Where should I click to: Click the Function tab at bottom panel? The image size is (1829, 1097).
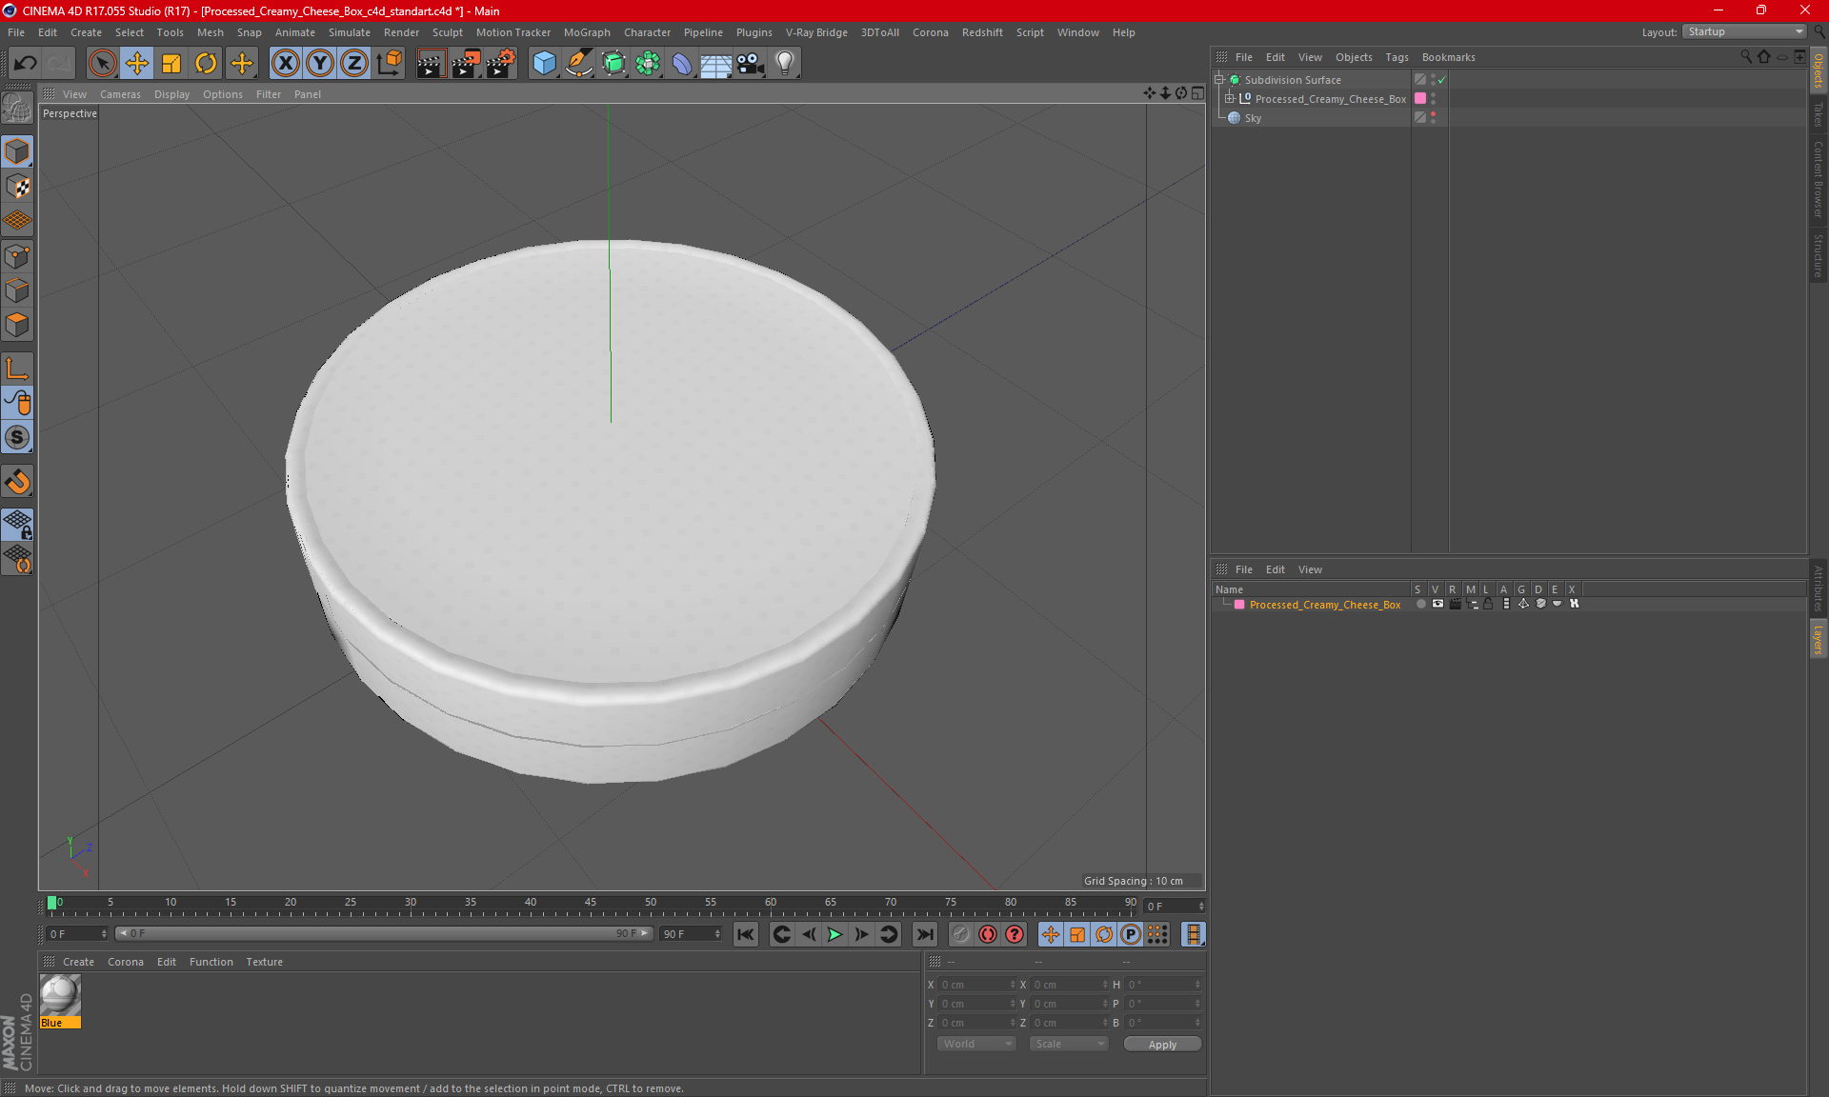point(211,961)
